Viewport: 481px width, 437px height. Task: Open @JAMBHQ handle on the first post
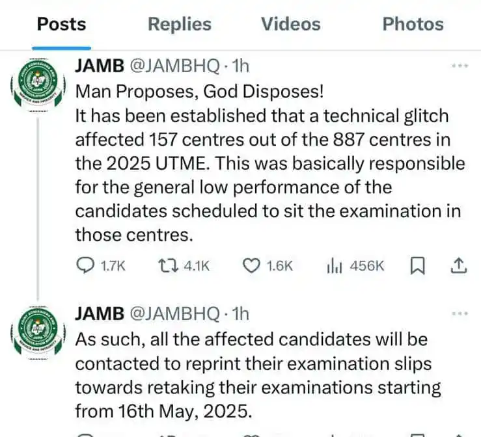pos(175,66)
